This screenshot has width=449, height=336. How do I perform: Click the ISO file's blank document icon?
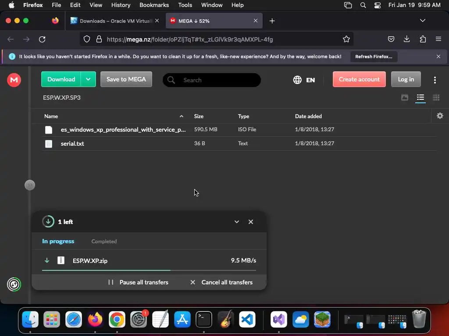(49, 129)
